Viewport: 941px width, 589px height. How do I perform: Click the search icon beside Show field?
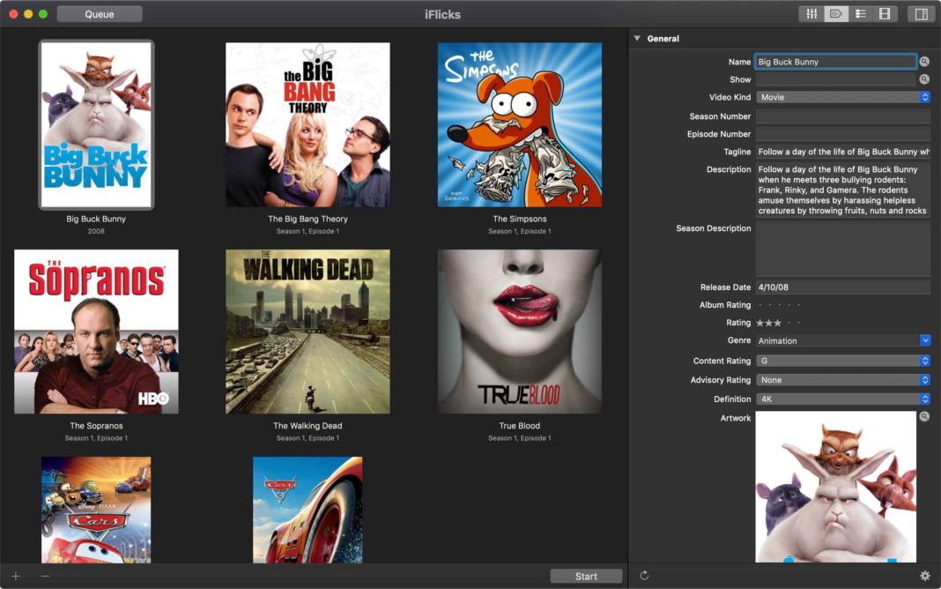924,79
